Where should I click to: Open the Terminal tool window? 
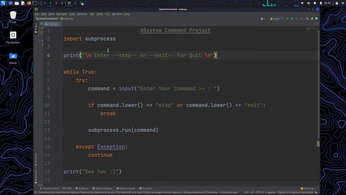[x=145, y=188]
